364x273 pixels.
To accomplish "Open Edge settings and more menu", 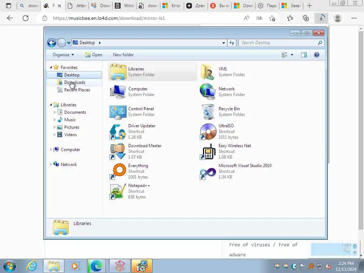I will pos(354,18).
